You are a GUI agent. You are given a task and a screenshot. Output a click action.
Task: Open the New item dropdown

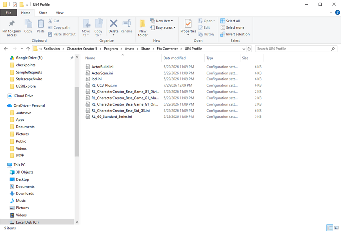(162, 21)
